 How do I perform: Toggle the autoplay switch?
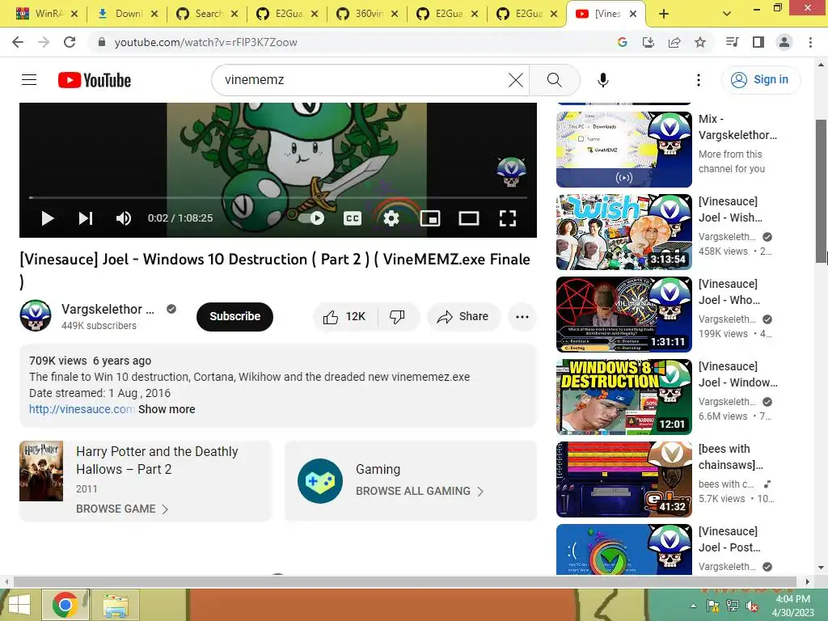[x=311, y=218]
